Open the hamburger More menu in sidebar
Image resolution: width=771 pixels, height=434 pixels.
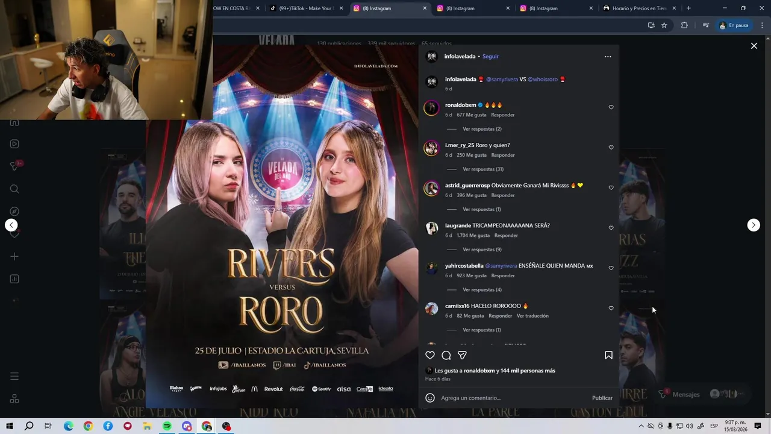coord(14,376)
